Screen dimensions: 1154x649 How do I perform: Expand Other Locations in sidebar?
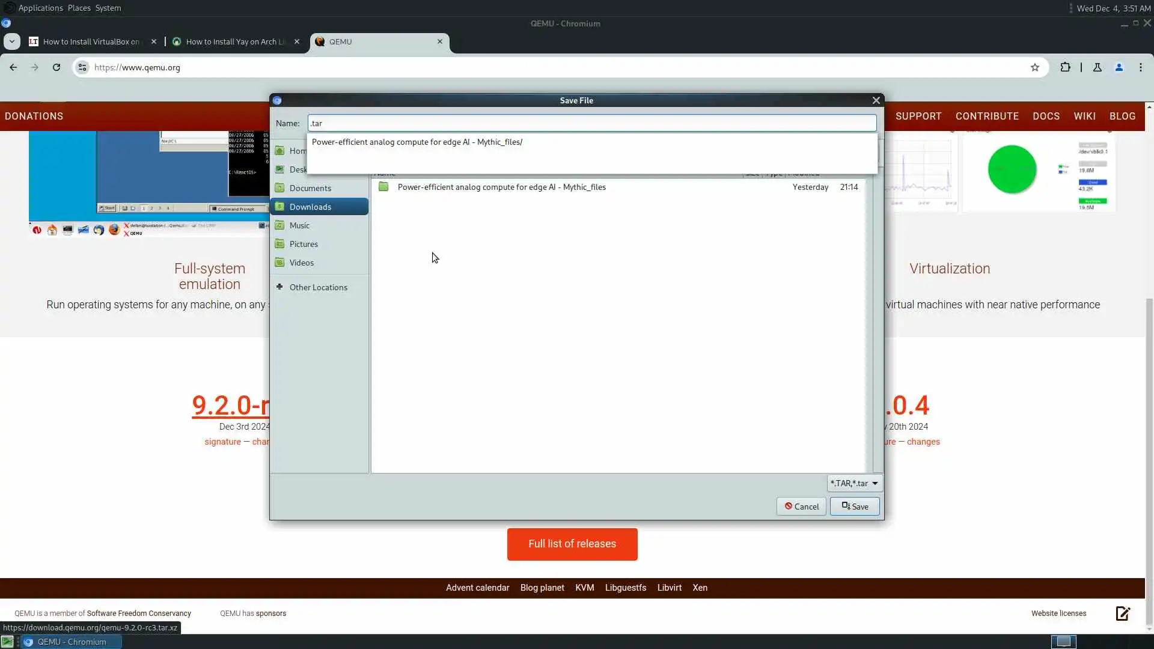pos(318,287)
